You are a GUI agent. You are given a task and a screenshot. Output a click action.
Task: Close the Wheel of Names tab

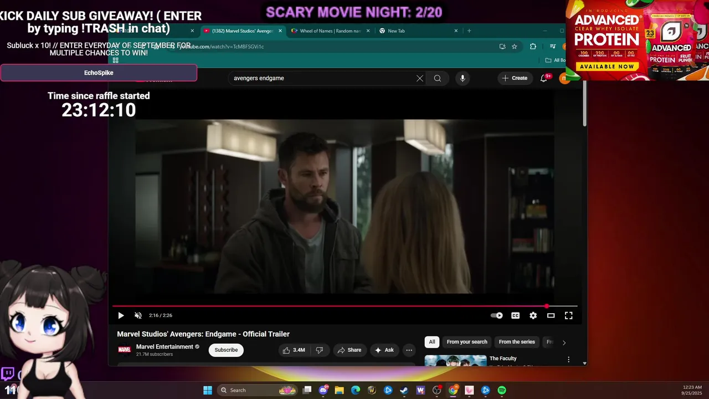[368, 31]
